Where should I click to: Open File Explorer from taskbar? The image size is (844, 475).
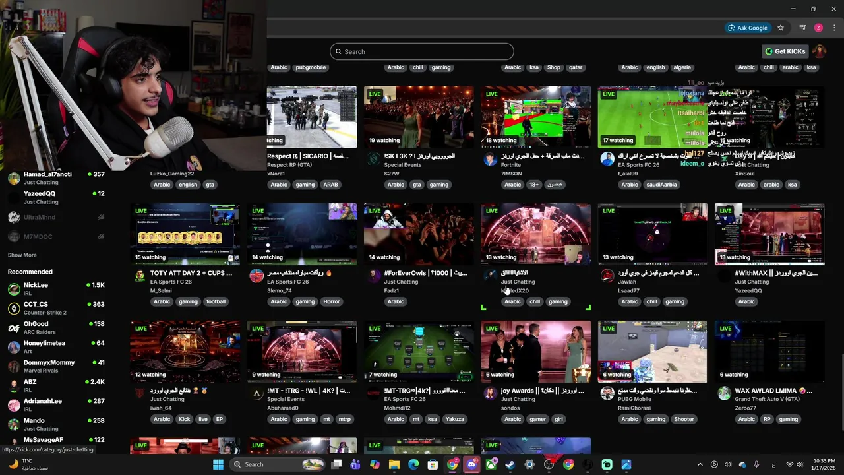click(394, 464)
